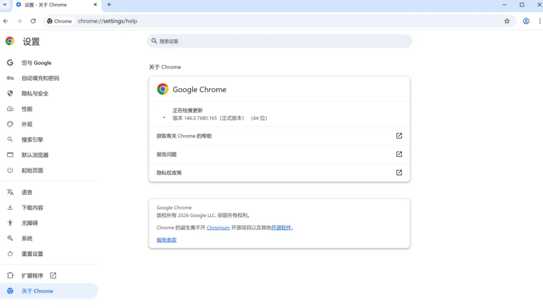
Task: Open a new tab with the plus button
Action: 109,5
